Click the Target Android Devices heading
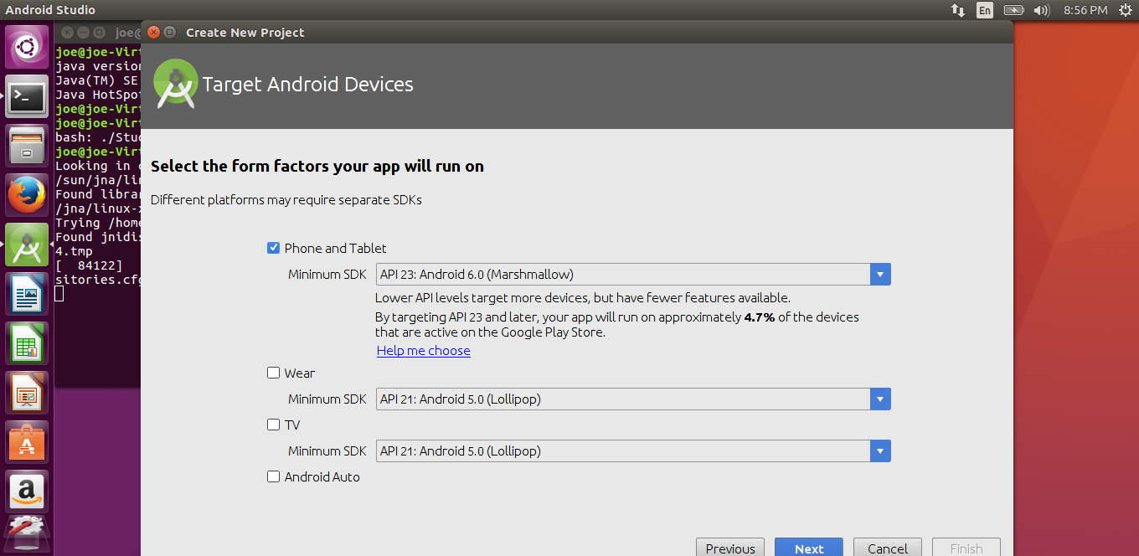The width and height of the screenshot is (1139, 556). pos(308,85)
